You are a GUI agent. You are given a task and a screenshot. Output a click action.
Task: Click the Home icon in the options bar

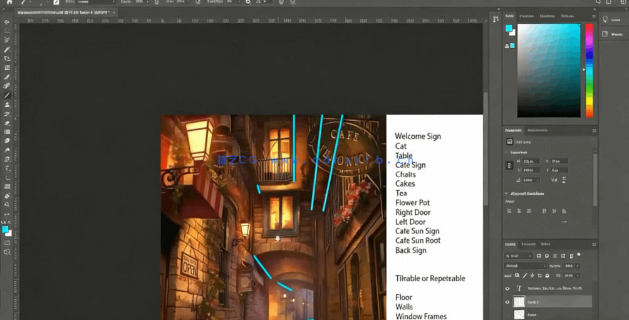point(9,3)
